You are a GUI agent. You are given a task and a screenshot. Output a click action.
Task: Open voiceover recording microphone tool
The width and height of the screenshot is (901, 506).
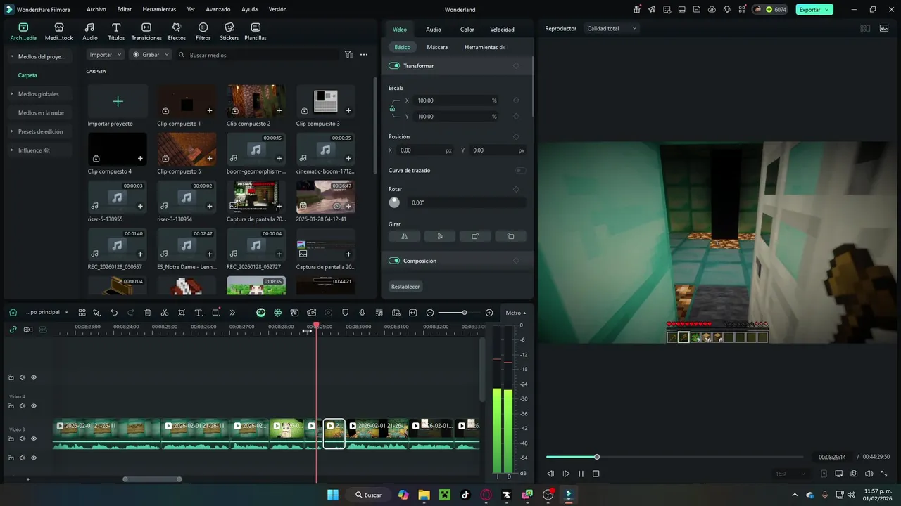coord(362,313)
